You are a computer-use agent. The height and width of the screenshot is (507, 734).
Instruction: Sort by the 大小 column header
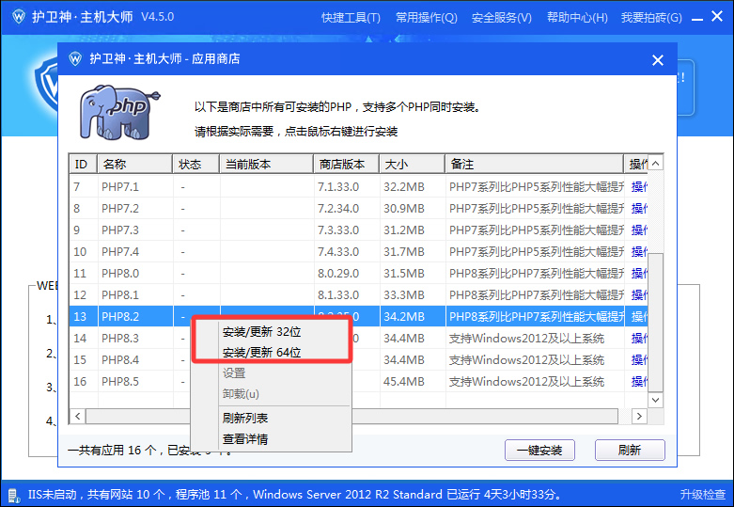tap(412, 164)
